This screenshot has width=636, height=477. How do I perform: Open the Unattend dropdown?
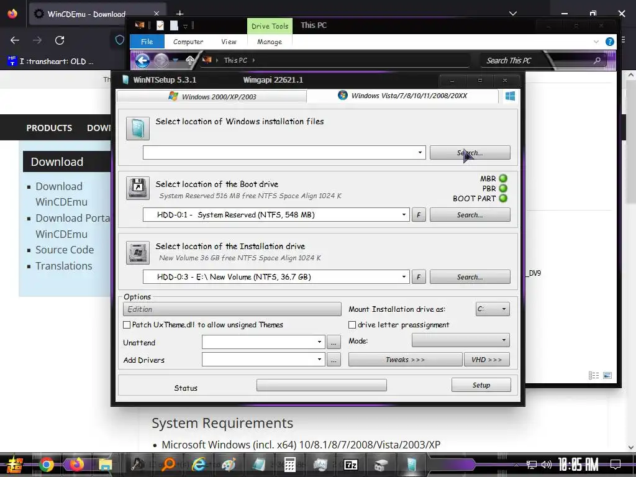(x=319, y=342)
